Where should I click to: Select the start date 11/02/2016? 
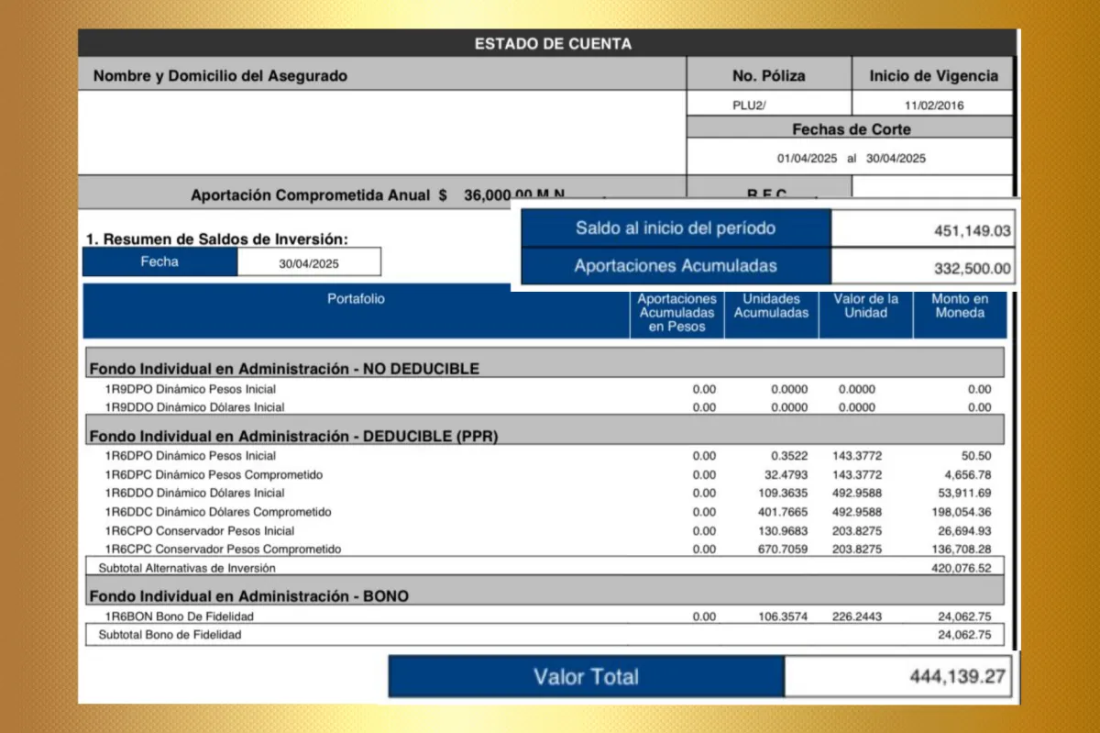(934, 106)
